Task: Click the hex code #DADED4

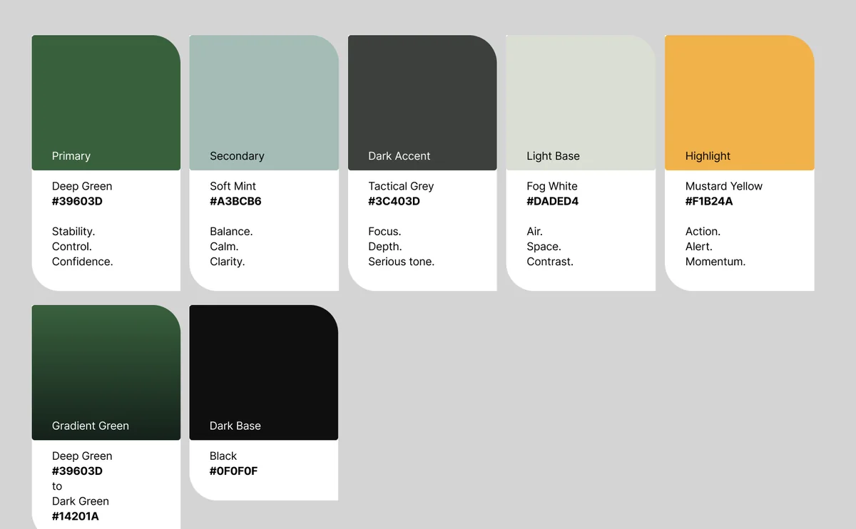Action: pyautogui.click(x=553, y=201)
